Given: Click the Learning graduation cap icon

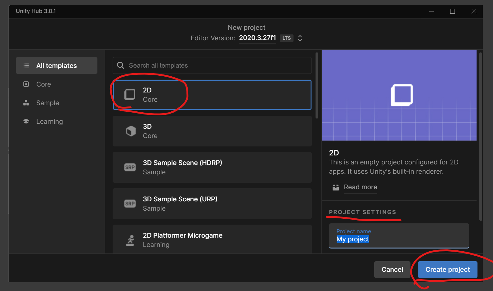Looking at the screenshot, I should 26,121.
